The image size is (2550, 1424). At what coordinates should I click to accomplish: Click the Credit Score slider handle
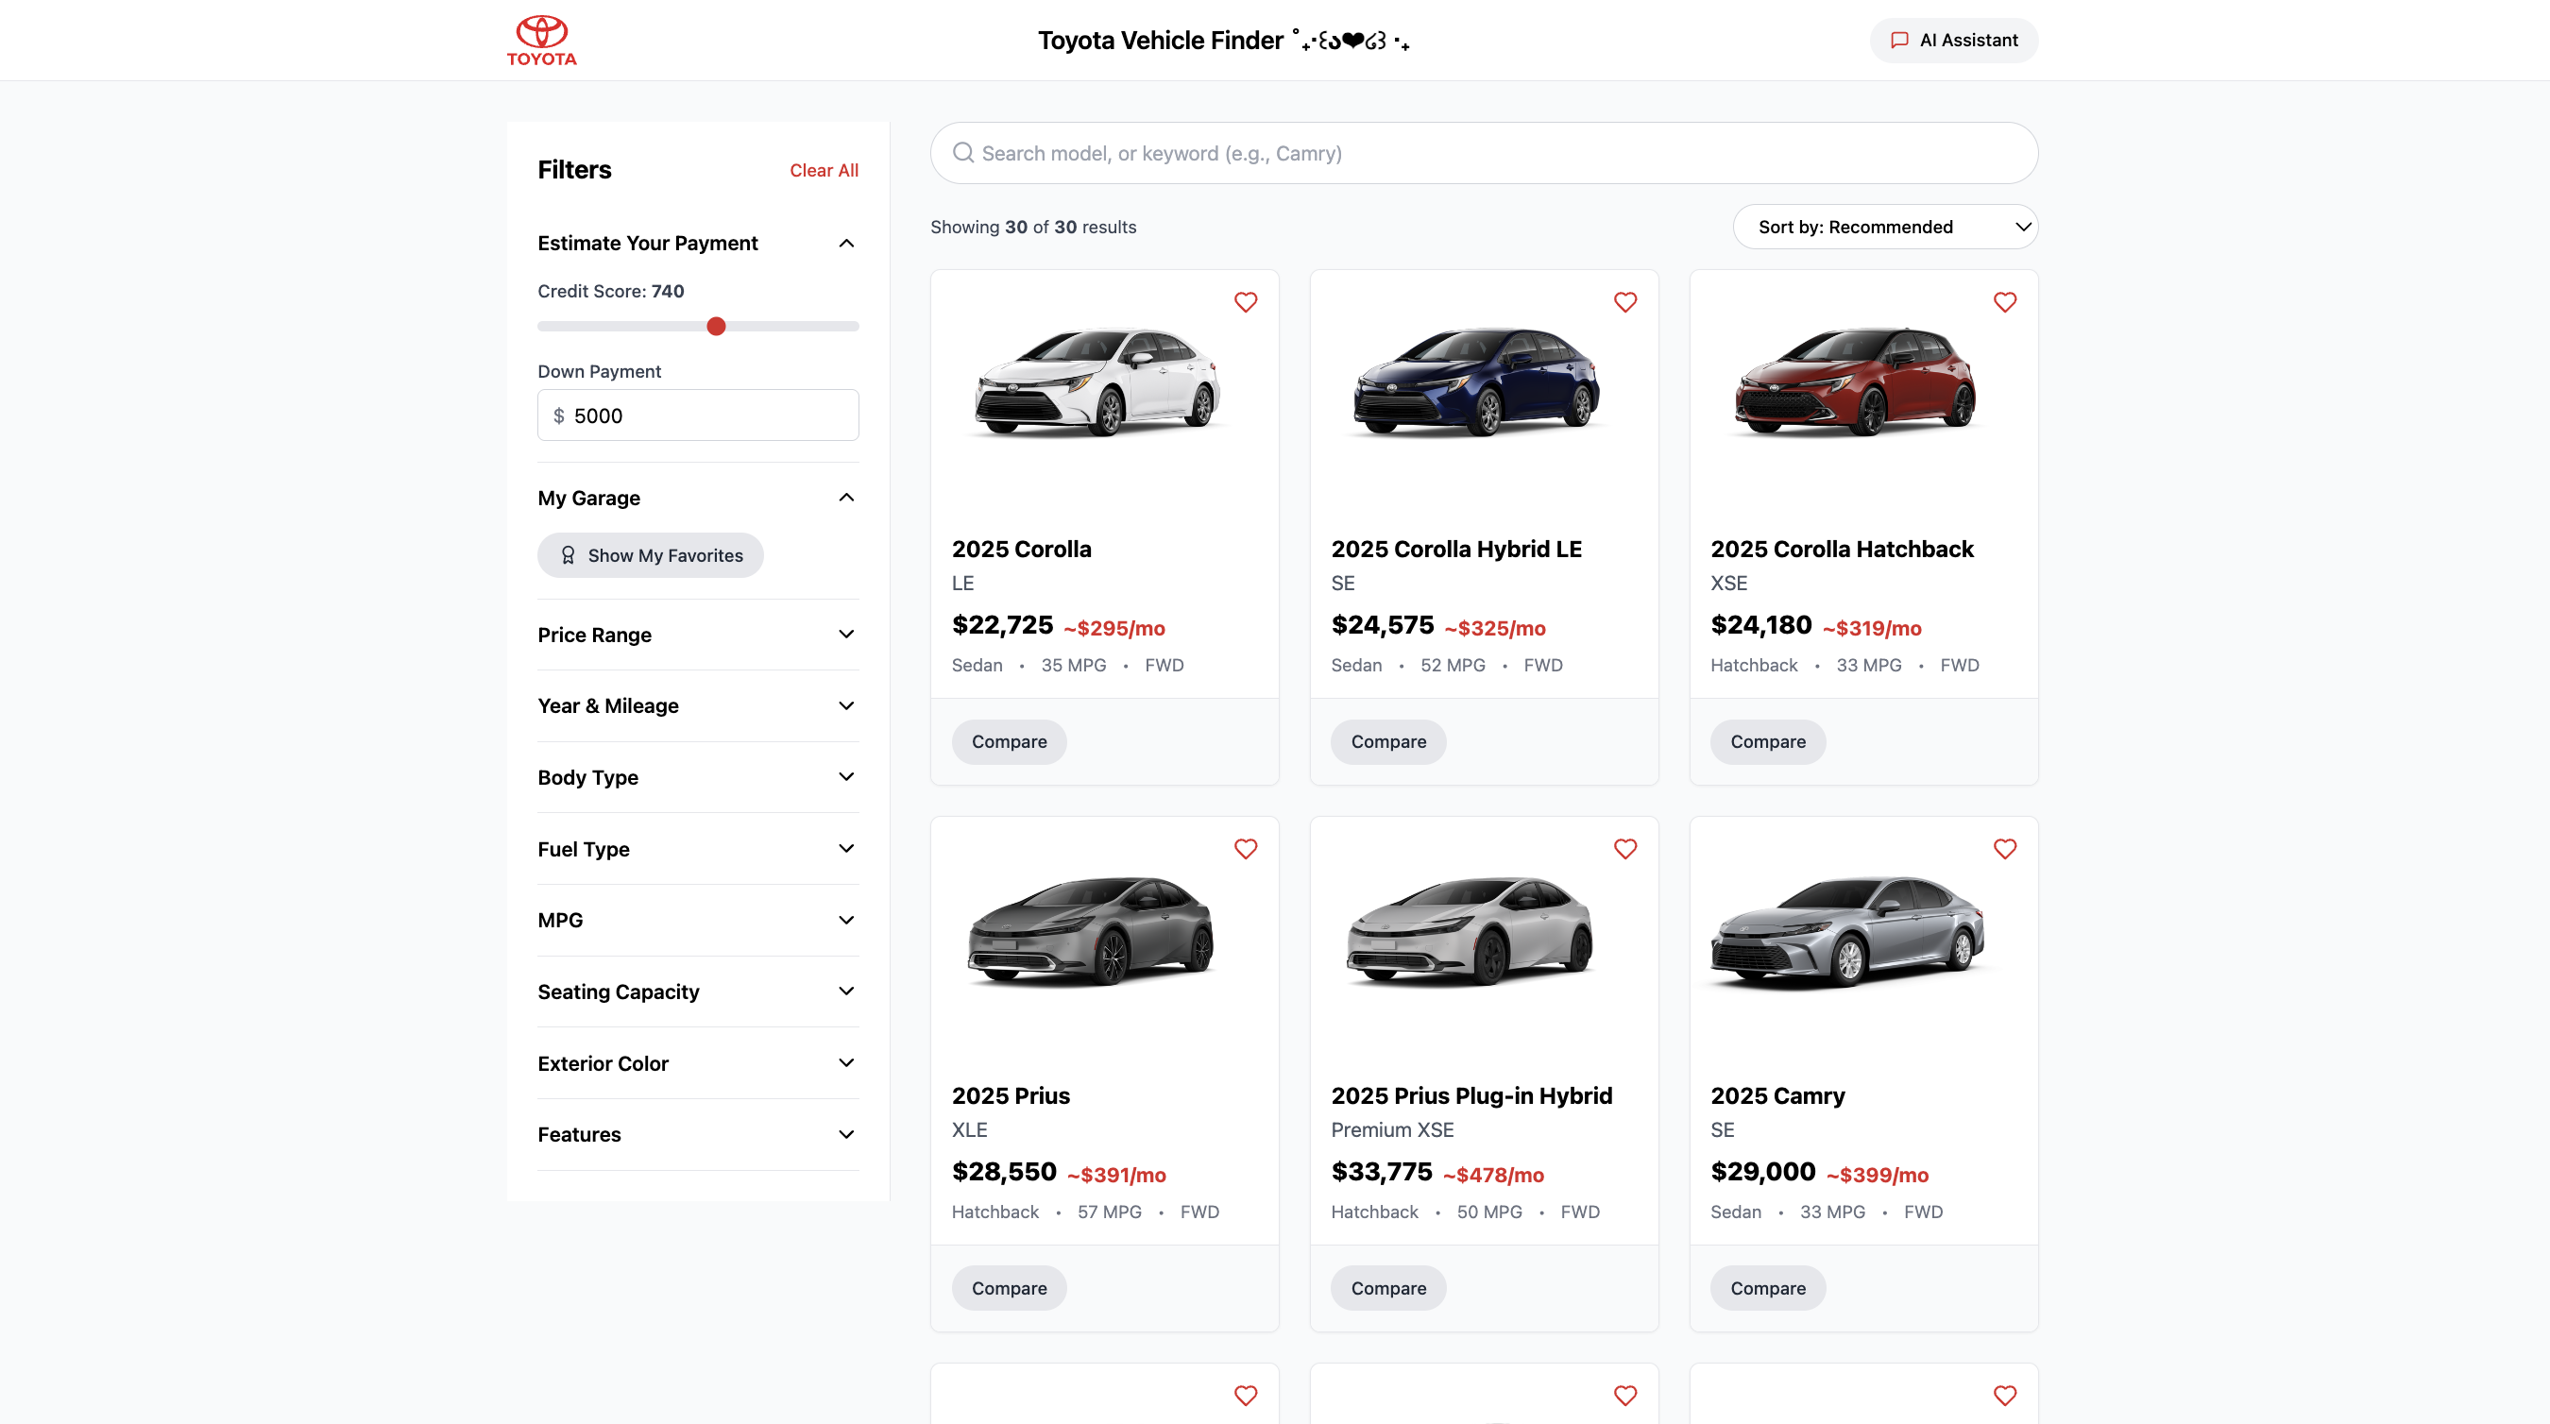(x=716, y=327)
